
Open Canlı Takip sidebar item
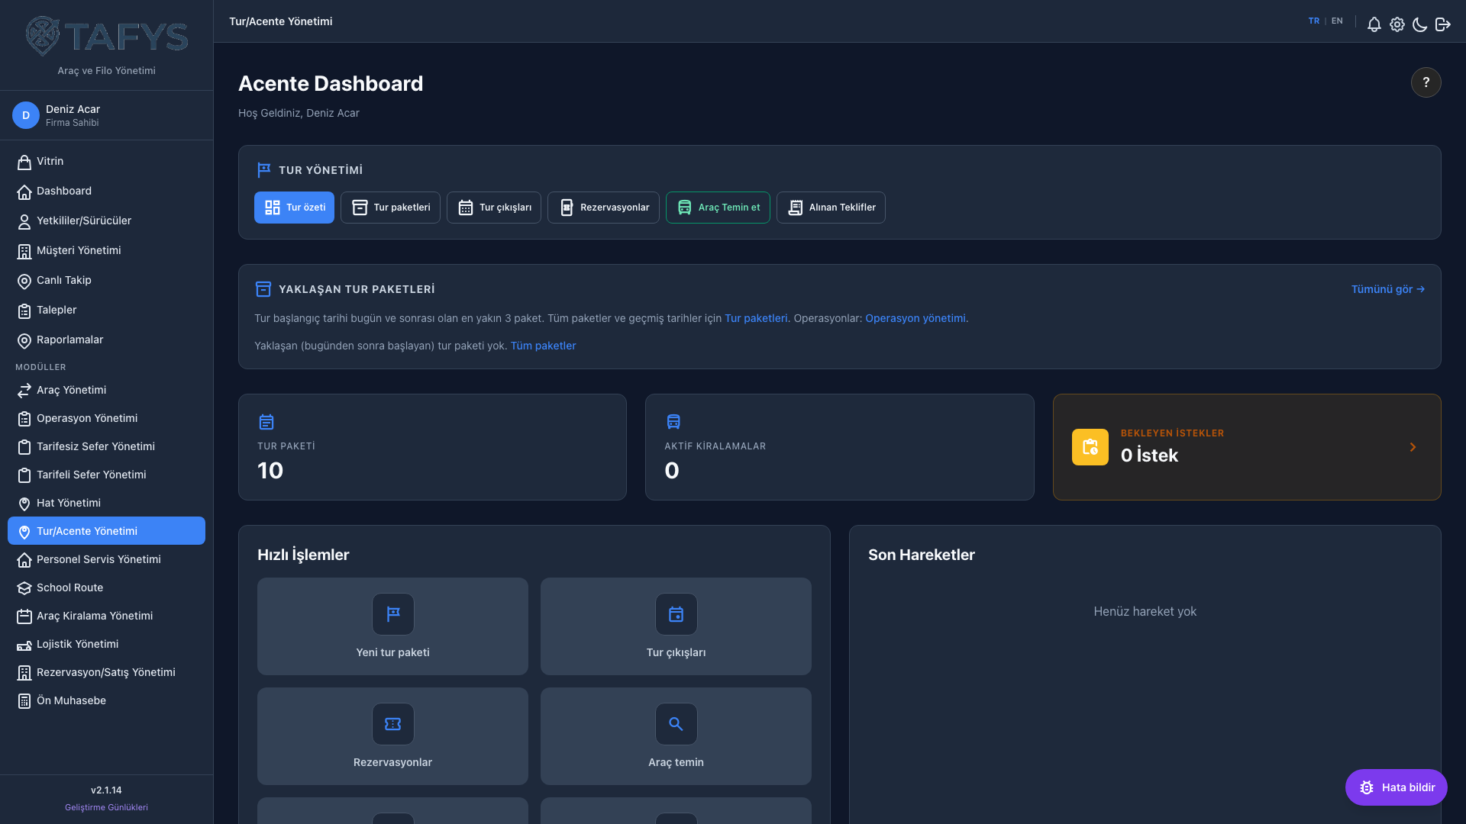(x=106, y=281)
